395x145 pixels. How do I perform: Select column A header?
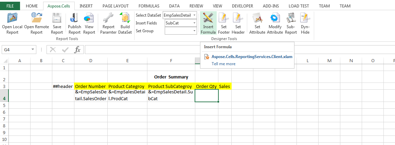[x=20, y=61]
